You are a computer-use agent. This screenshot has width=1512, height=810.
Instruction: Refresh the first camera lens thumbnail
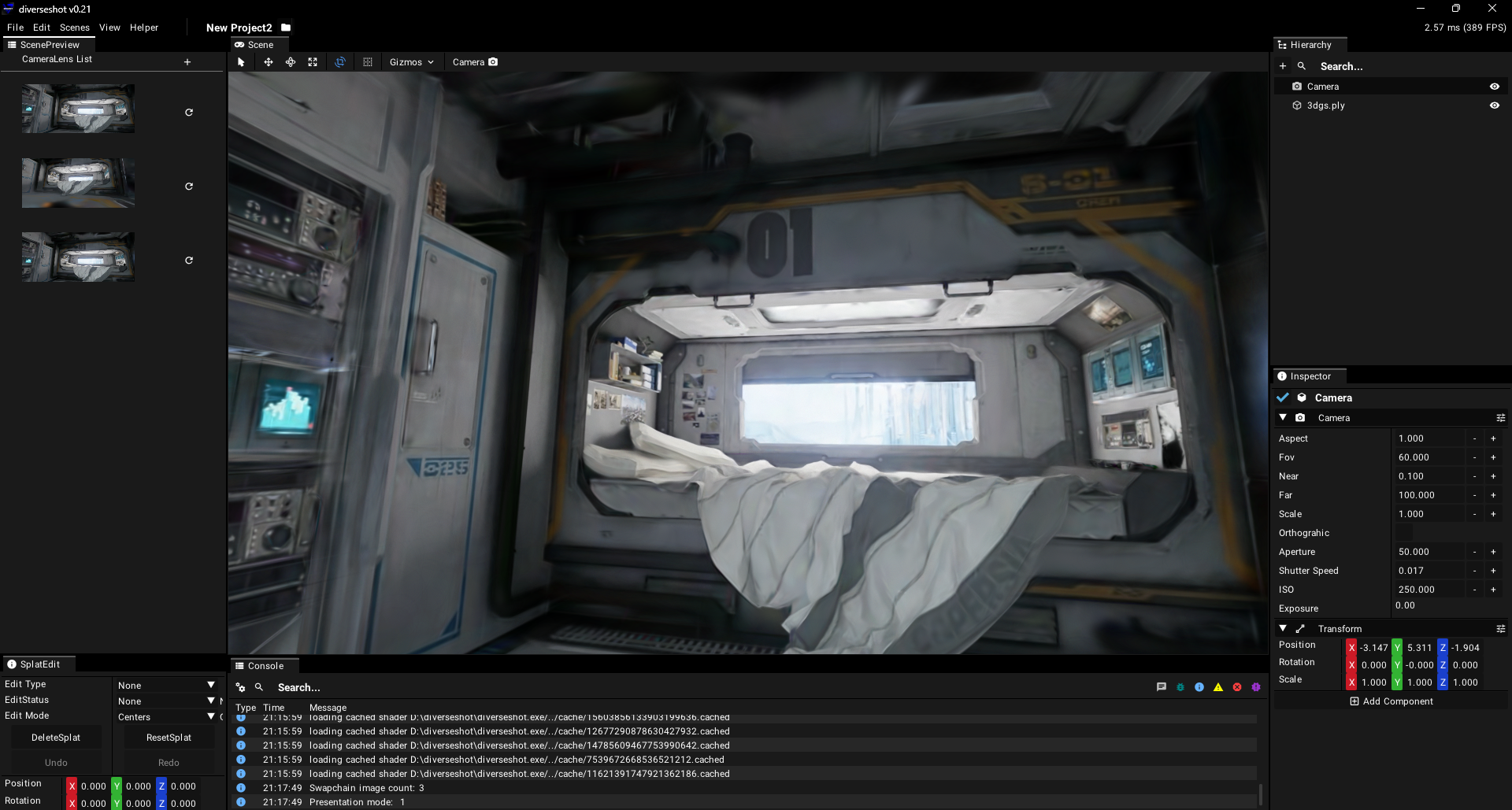click(x=189, y=113)
